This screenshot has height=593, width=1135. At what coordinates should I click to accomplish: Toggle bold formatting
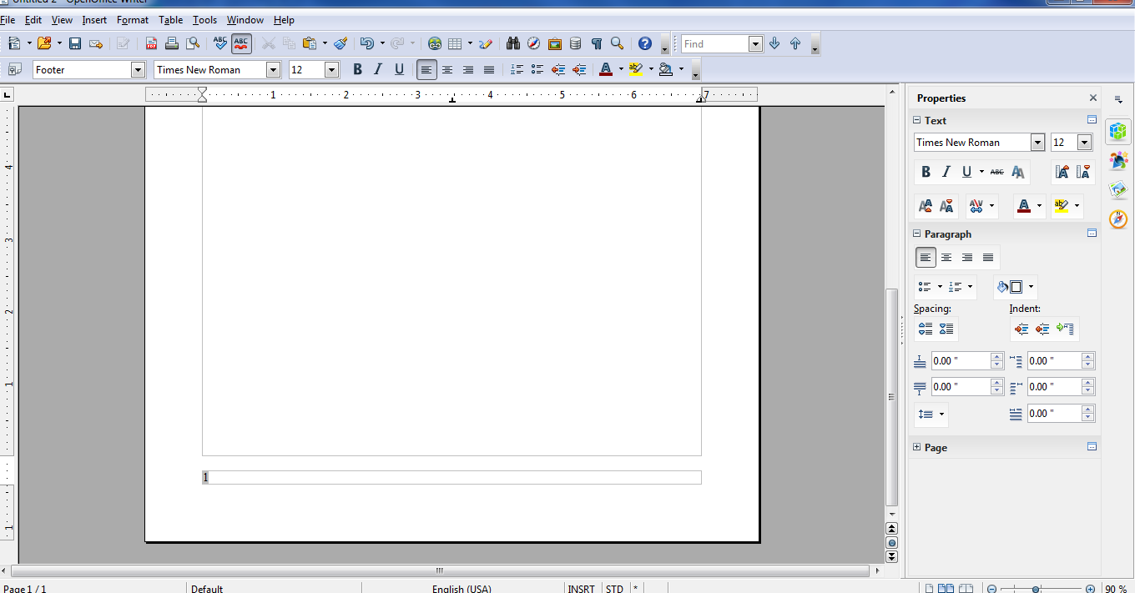point(357,69)
